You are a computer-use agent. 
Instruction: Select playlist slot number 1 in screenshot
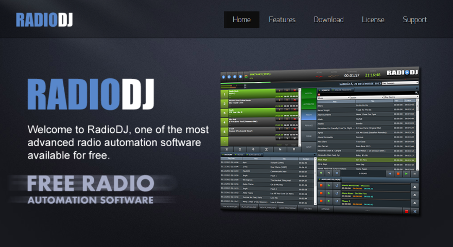click(224, 95)
